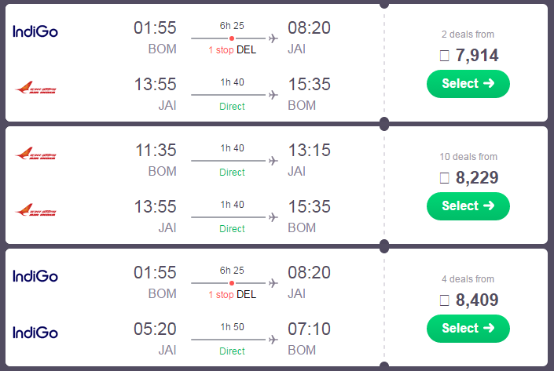Image resolution: width=554 pixels, height=371 pixels.
Task: Select the 8,229 Air India deal
Action: (468, 206)
